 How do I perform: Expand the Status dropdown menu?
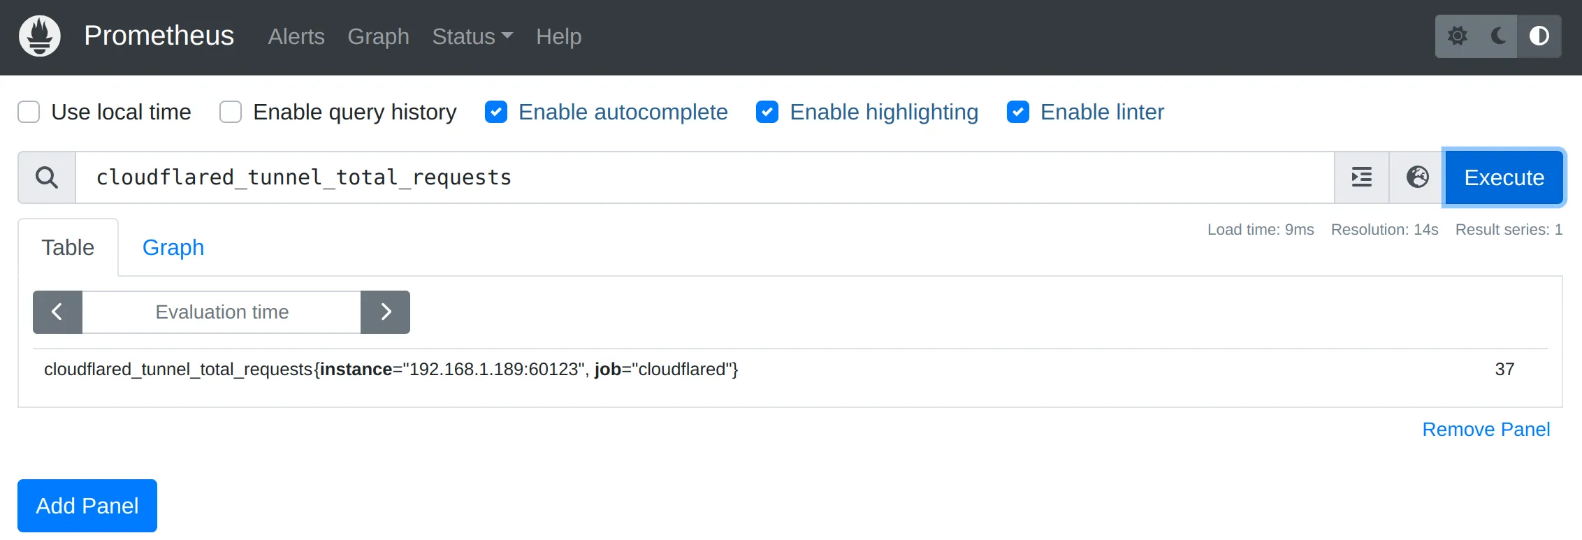coord(472,36)
